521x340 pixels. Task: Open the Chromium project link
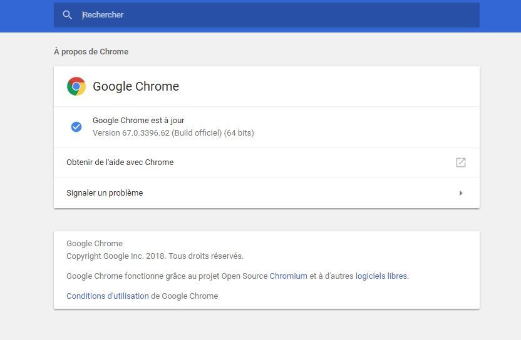click(289, 276)
